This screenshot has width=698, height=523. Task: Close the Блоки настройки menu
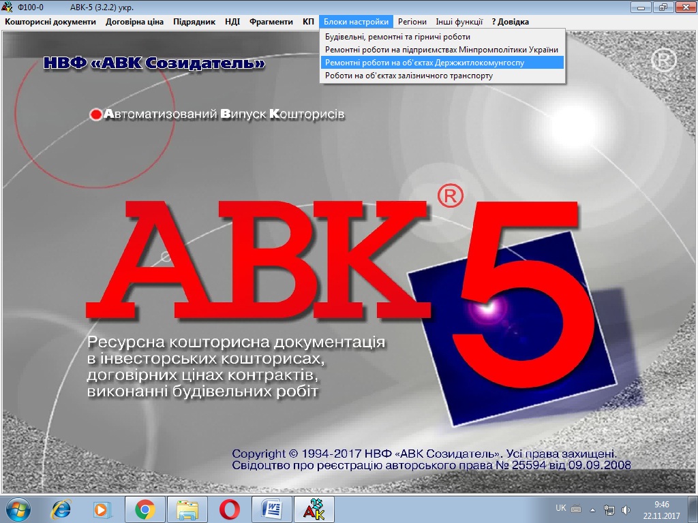click(356, 22)
